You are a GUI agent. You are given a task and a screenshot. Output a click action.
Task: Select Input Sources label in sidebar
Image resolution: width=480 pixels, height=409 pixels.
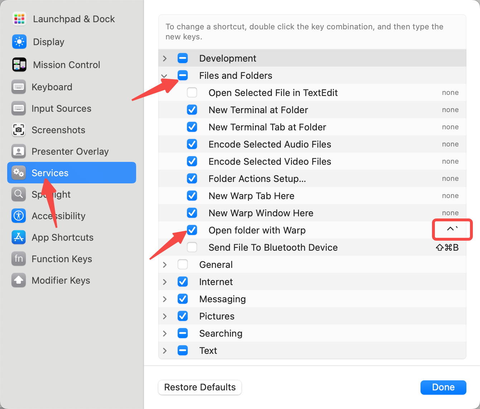click(x=61, y=109)
